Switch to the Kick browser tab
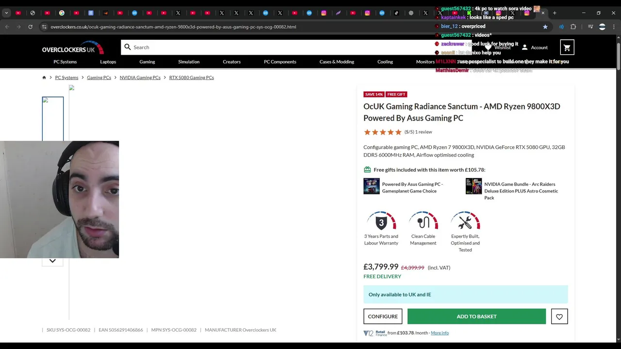Viewport: 621px width, 349px height. click(x=469, y=13)
